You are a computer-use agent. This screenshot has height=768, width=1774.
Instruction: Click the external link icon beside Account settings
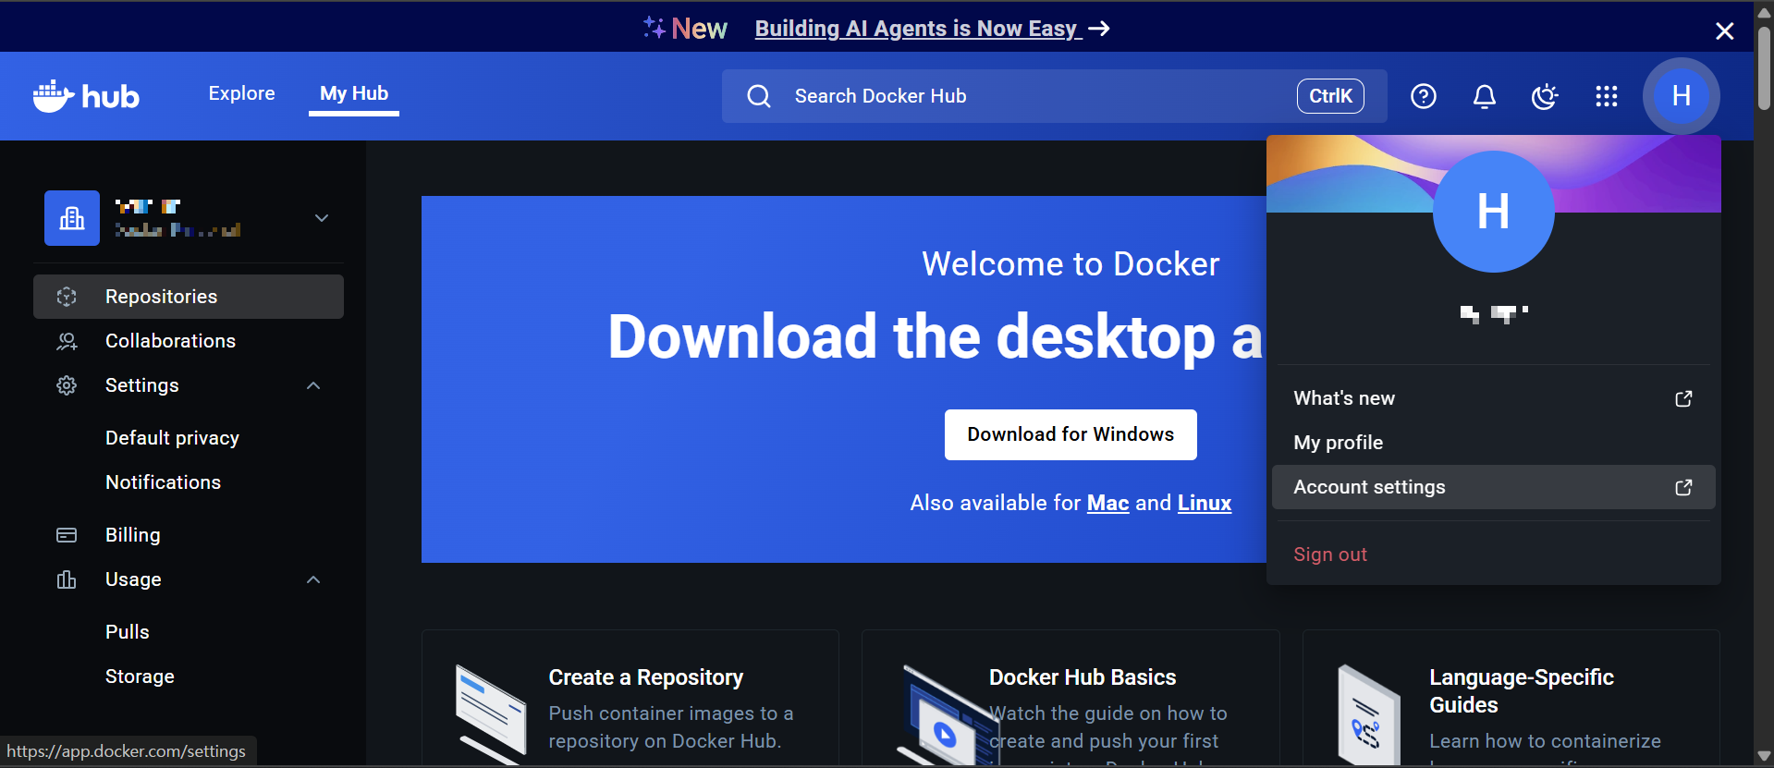[1683, 487]
